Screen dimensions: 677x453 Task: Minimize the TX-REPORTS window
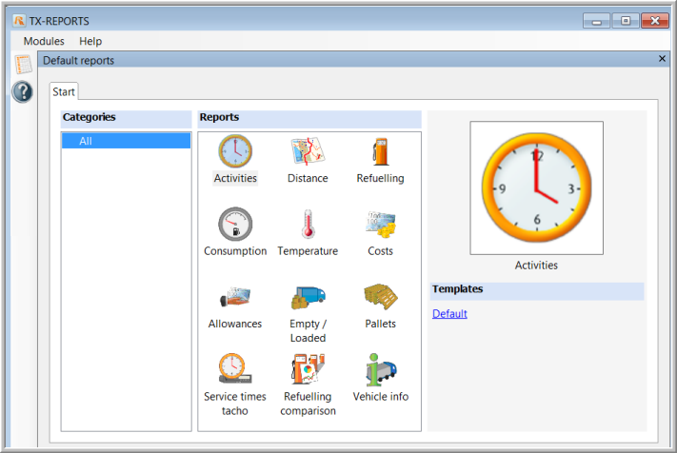coord(596,20)
